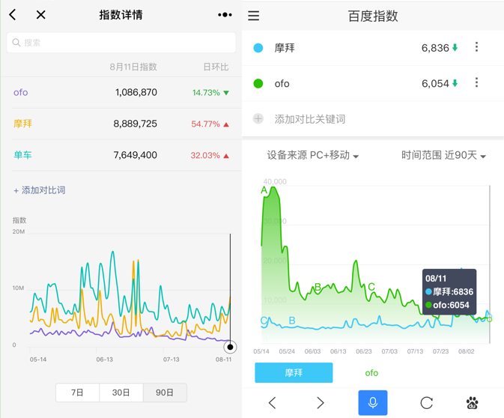Open the three-dot more menu in 指数详情
Screen dimensions: 504x418
[x=225, y=15]
